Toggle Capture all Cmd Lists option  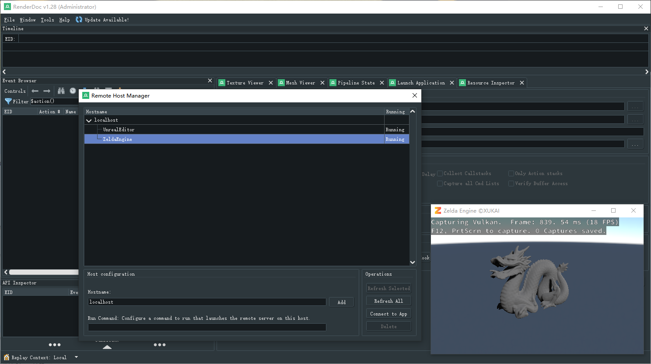[440, 184]
